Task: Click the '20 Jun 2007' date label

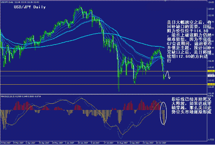Action: pos(83,143)
